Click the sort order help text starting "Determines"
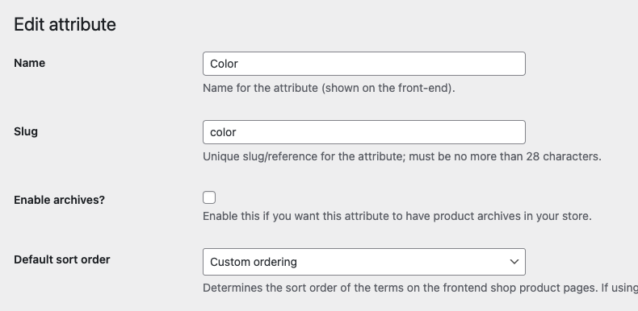 (x=420, y=288)
